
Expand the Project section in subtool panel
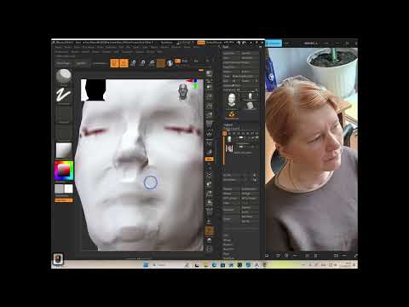pos(227,253)
